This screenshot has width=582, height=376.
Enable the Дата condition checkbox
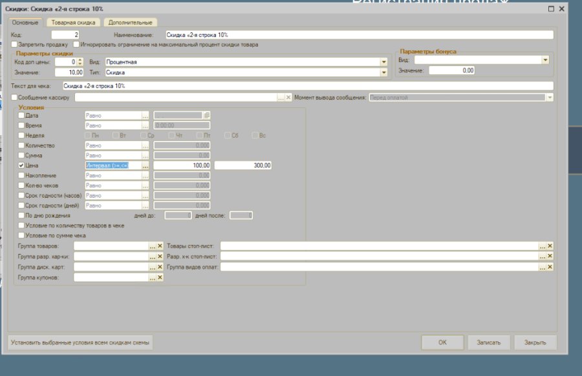[21, 116]
